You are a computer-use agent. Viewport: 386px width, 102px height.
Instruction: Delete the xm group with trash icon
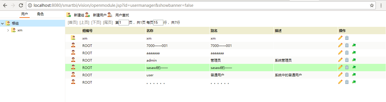[x=347, y=38]
